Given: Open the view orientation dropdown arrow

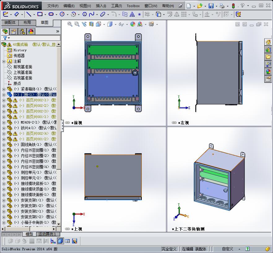Looking at the screenshot, I should [x=104, y=24].
